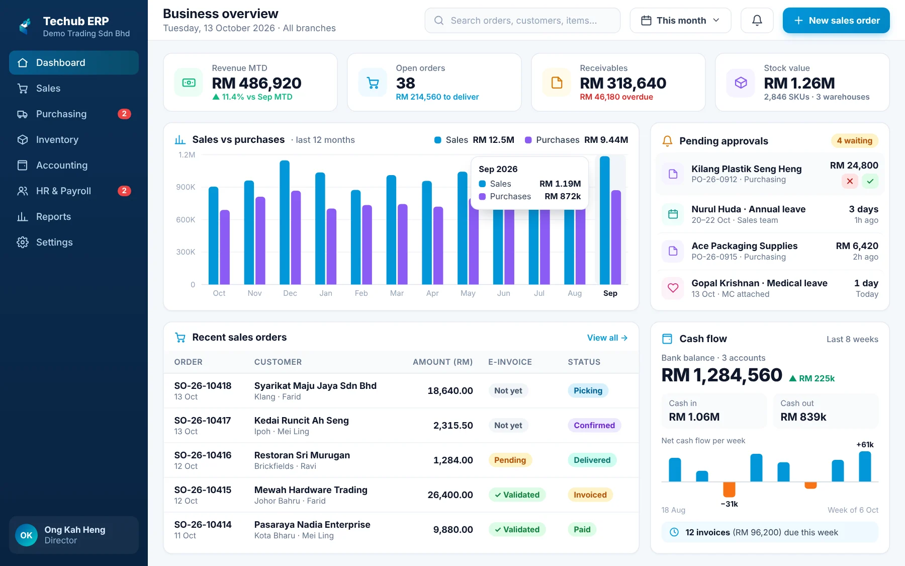Select the Dec sales bar in chart
This screenshot has width=905, height=566.
click(285, 222)
